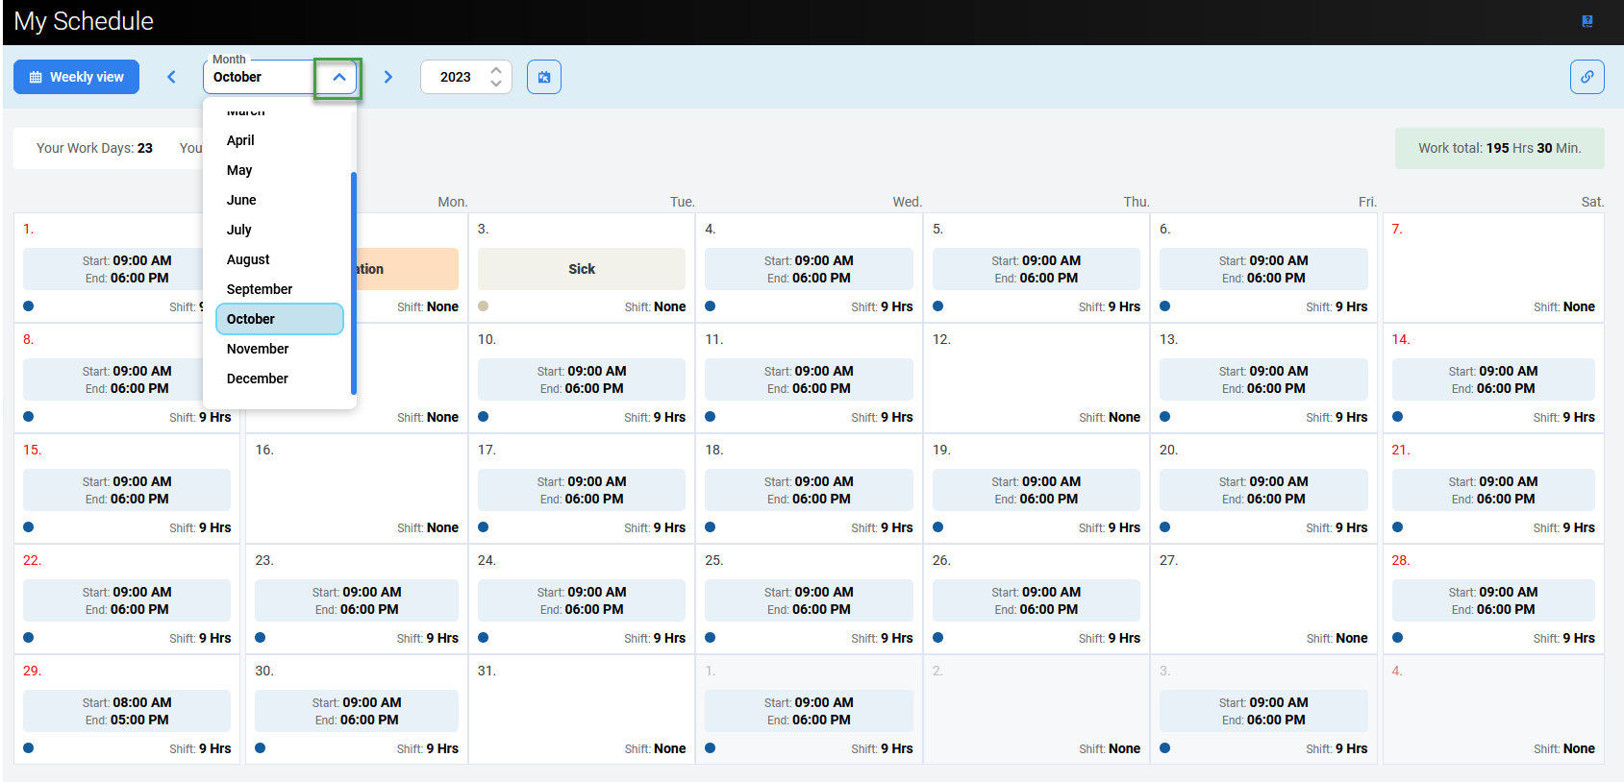The height and width of the screenshot is (782, 1624).
Task: Switch to Weekly view
Action: click(x=77, y=77)
